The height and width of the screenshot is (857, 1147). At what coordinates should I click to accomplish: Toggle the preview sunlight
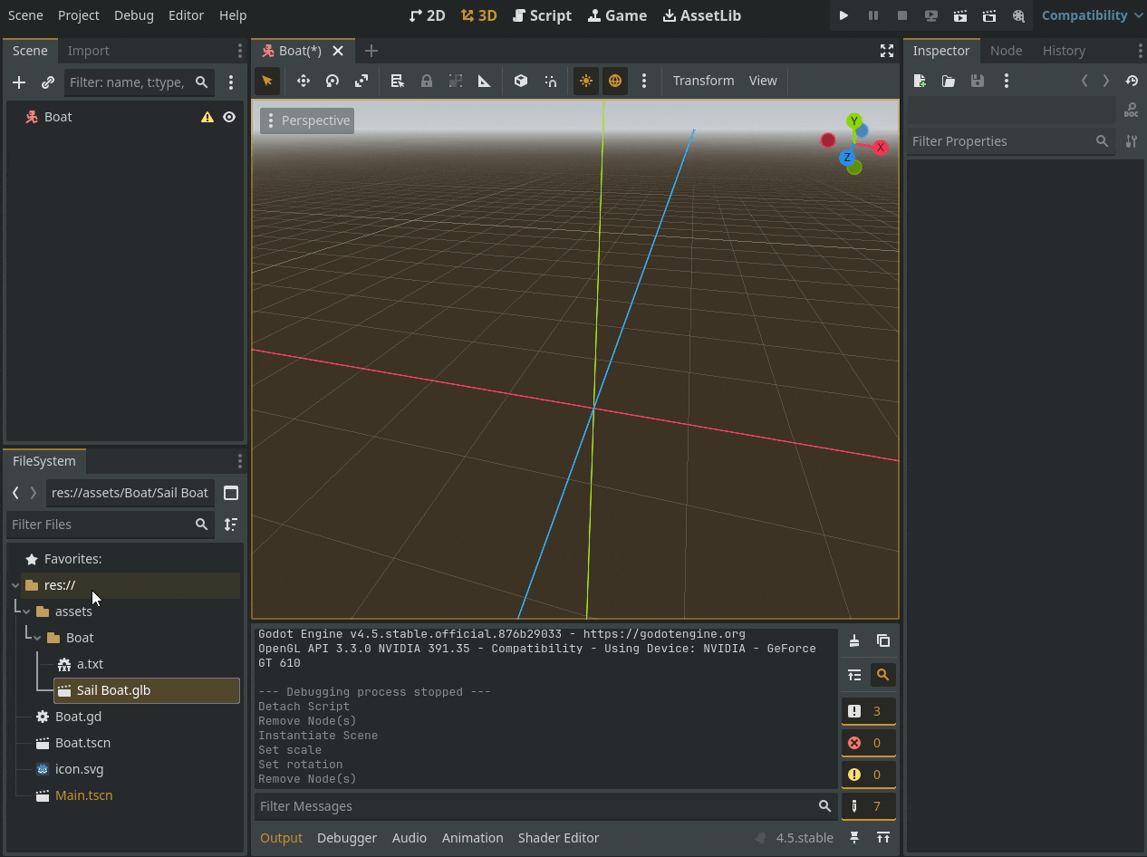point(586,81)
